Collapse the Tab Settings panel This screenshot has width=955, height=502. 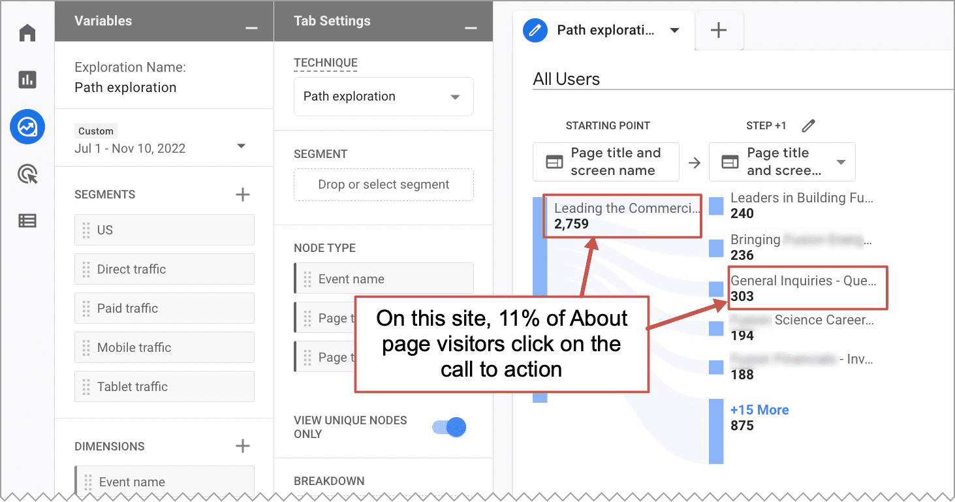[x=471, y=28]
